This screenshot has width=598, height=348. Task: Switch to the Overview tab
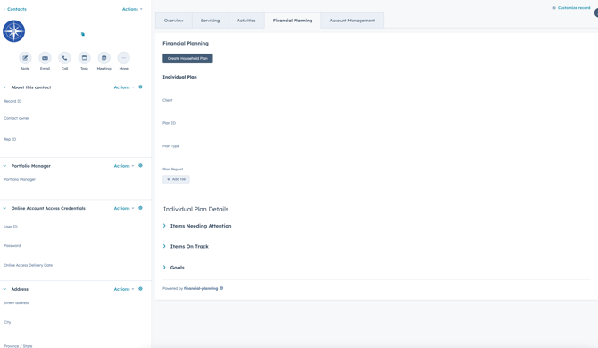(x=173, y=21)
